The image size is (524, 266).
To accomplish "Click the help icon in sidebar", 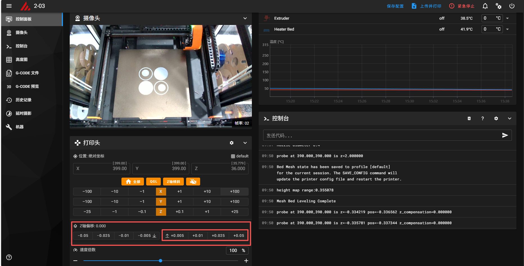I will (9, 257).
